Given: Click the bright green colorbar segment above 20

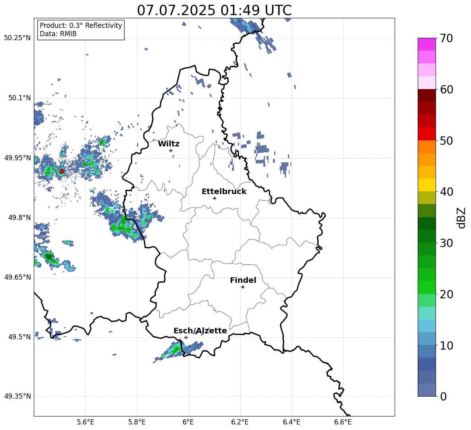Looking at the screenshot, I should click(x=426, y=287).
